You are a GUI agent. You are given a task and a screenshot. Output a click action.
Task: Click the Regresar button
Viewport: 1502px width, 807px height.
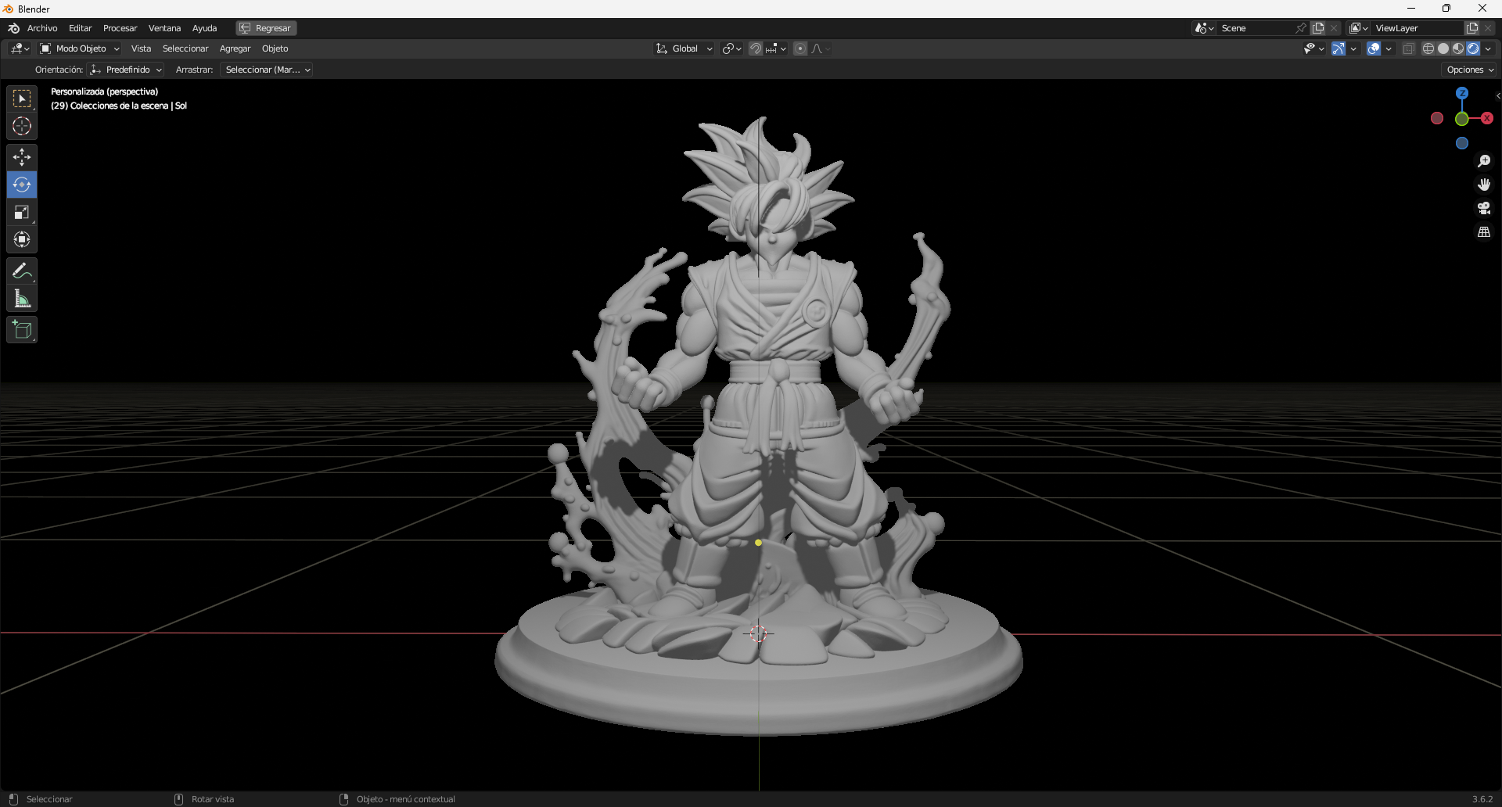coord(265,27)
